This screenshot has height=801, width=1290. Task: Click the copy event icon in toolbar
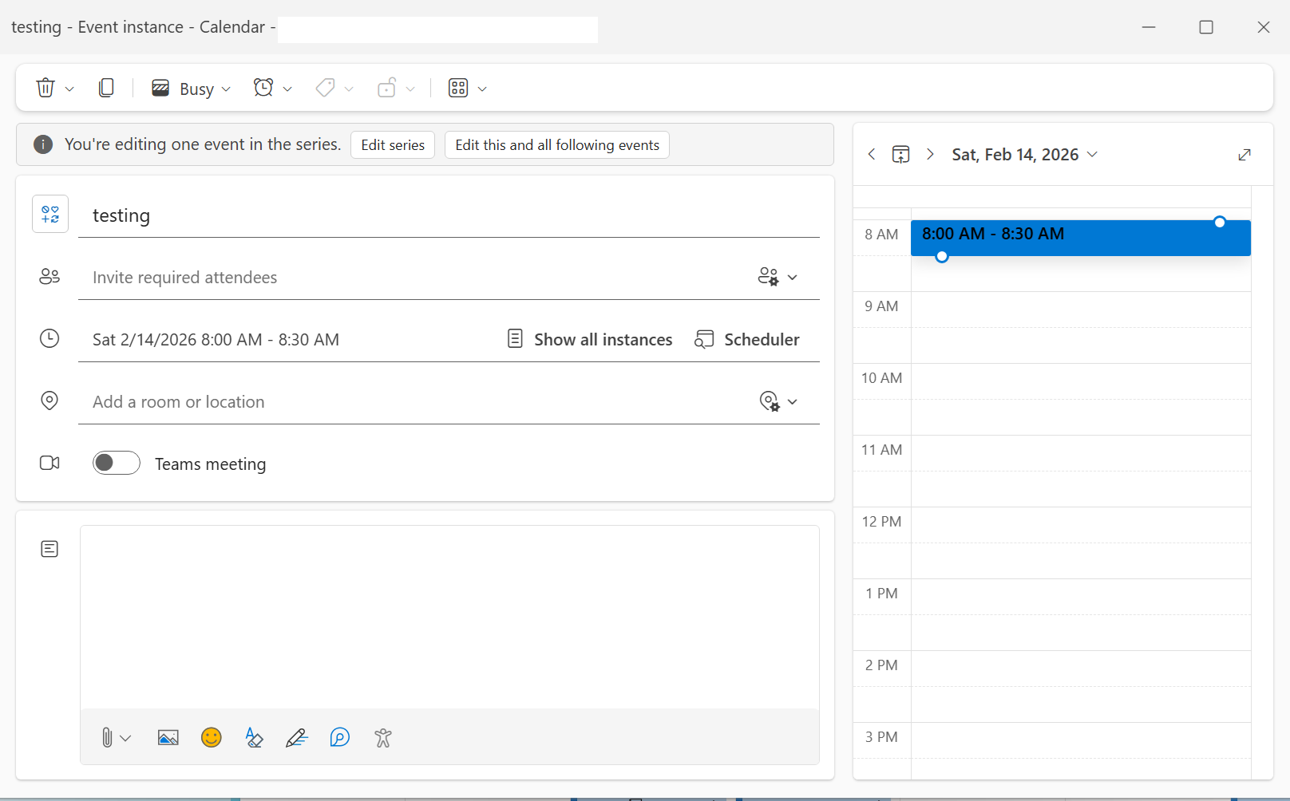pyautogui.click(x=106, y=88)
